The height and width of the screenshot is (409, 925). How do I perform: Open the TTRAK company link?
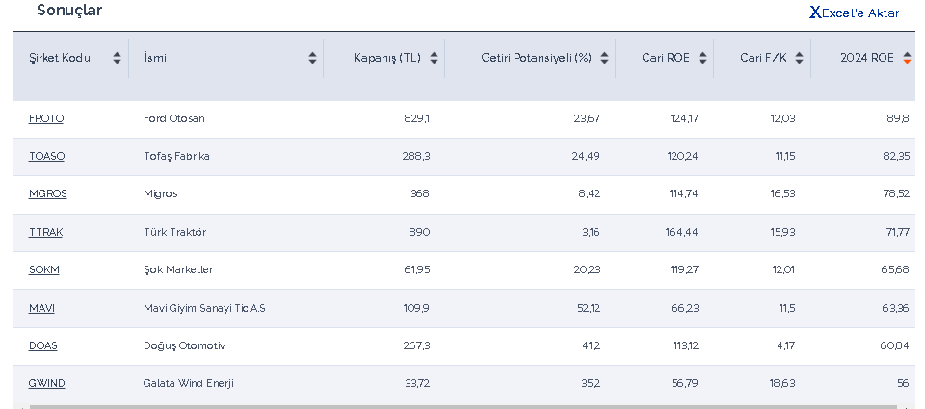click(45, 232)
